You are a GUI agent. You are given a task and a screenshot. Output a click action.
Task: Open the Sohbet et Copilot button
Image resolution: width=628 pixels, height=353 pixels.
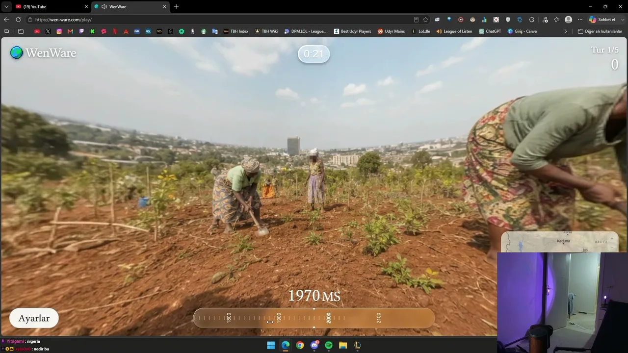pos(602,20)
